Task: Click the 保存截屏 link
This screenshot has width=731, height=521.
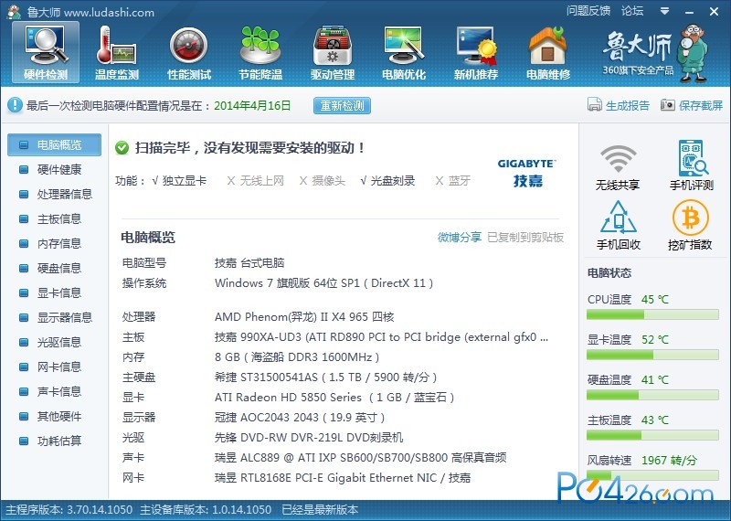Action: pos(701,105)
